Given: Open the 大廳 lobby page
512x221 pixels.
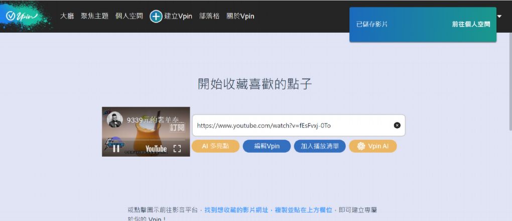Looking at the screenshot, I should (x=67, y=16).
